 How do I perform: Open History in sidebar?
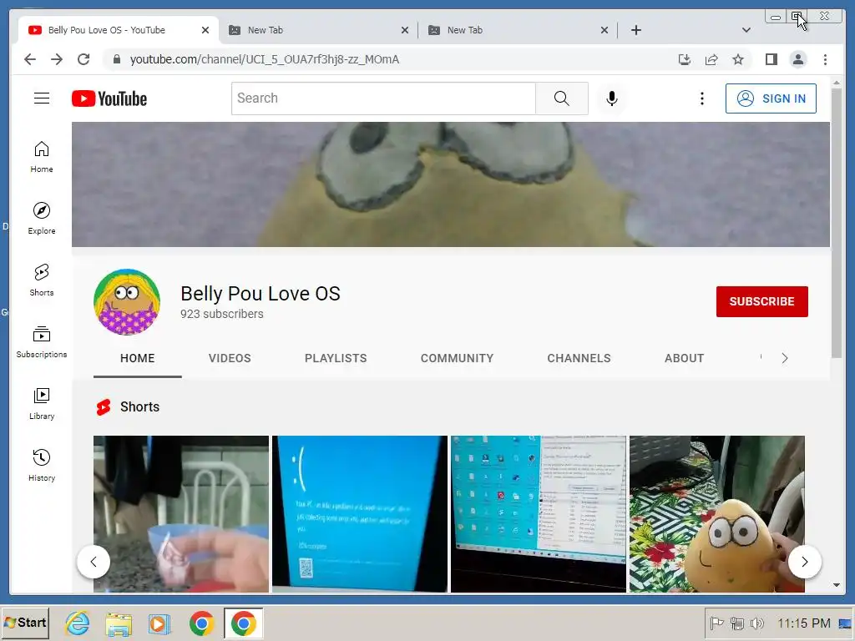42,465
